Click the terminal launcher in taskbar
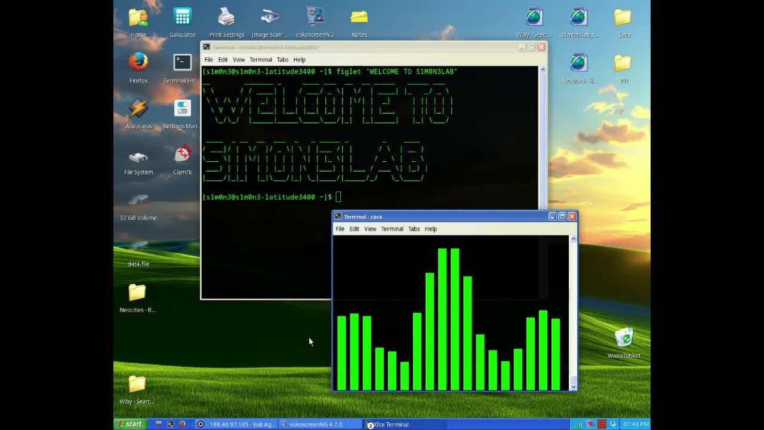Screen dimensions: 764x430 coord(170,424)
